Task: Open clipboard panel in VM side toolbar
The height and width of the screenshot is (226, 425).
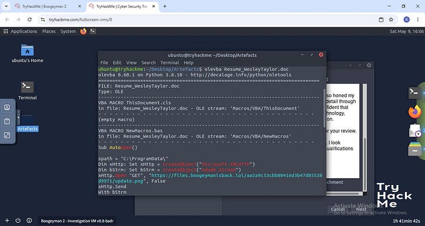Action: (x=7, y=121)
